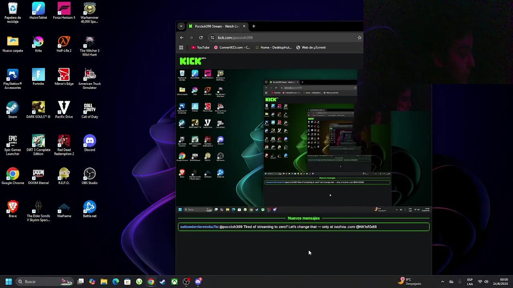Select the Red Dead Redemption 2 shortcut
This screenshot has width=513, height=288.
pos(64,145)
